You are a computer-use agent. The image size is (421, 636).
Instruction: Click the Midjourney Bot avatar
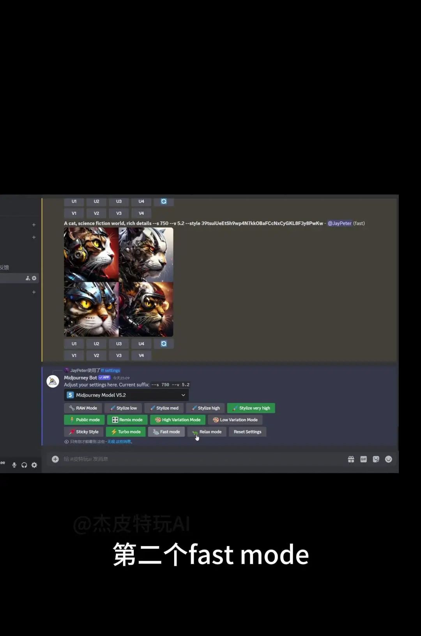pos(53,381)
